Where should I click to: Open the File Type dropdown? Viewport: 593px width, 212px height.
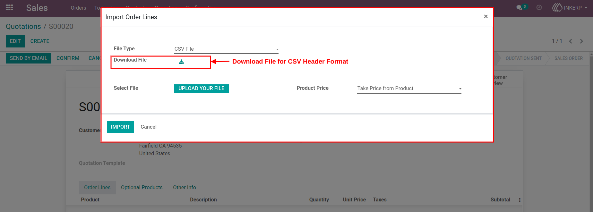226,49
